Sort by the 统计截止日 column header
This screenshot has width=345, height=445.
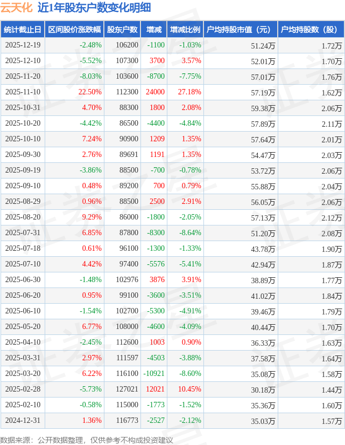[x=23, y=30]
